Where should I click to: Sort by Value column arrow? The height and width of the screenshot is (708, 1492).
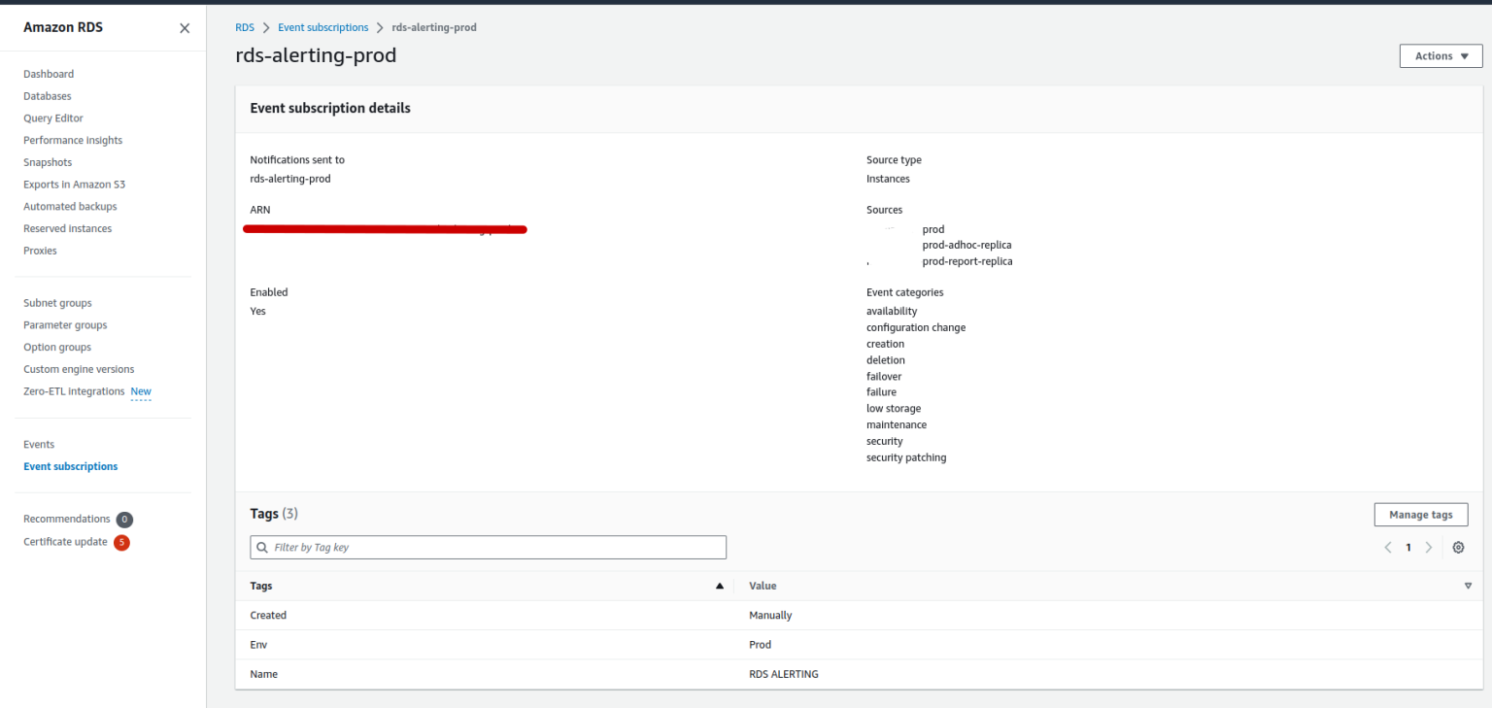click(x=1468, y=586)
